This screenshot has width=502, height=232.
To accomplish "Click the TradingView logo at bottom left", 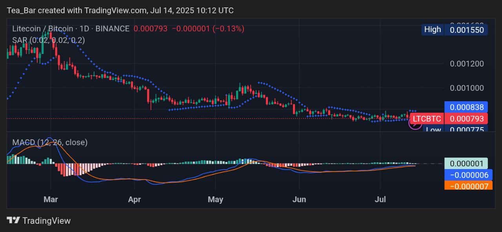I will pos(39,220).
